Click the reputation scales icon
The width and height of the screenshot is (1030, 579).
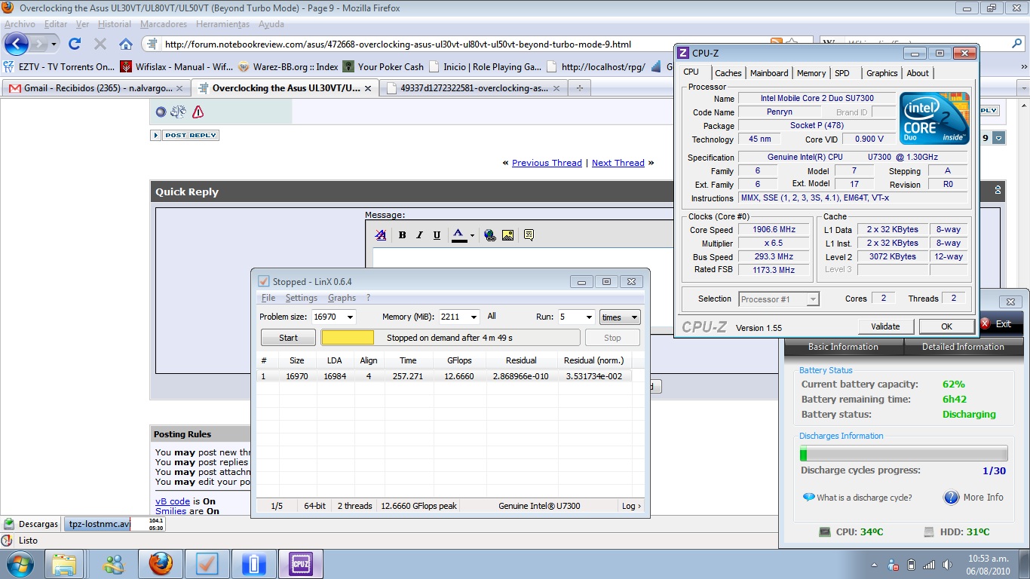pos(179,112)
